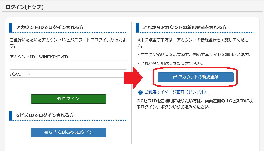Select the ログイン(トップ) page title
The image size is (264, 151).
click(x=25, y=7)
